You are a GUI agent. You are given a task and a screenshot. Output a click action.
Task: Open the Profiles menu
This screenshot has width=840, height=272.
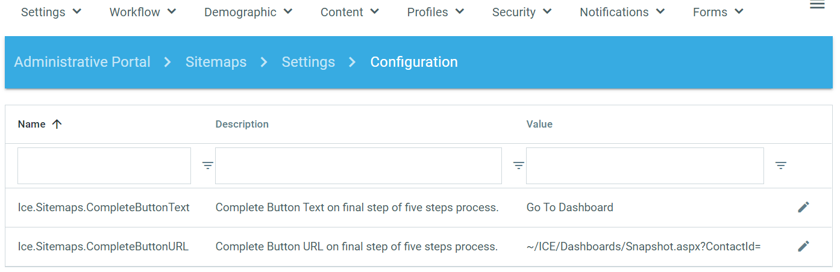(x=436, y=12)
